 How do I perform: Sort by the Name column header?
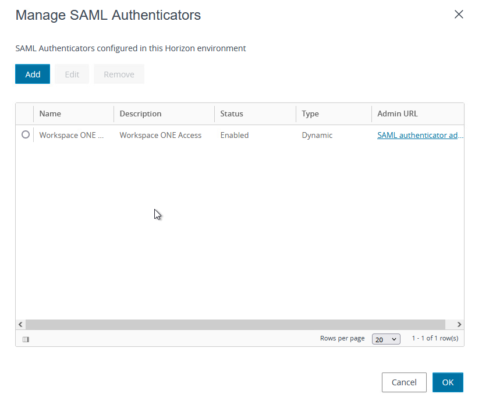50,113
